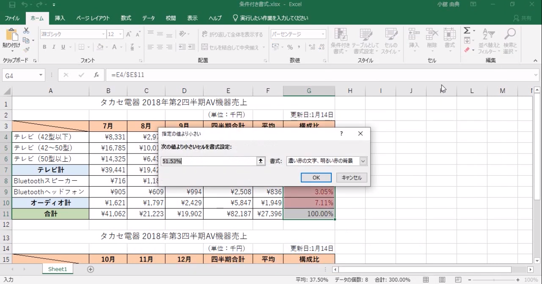542x284 pixels.
Task: Click the 51.53% value input field
Action: (x=209, y=161)
